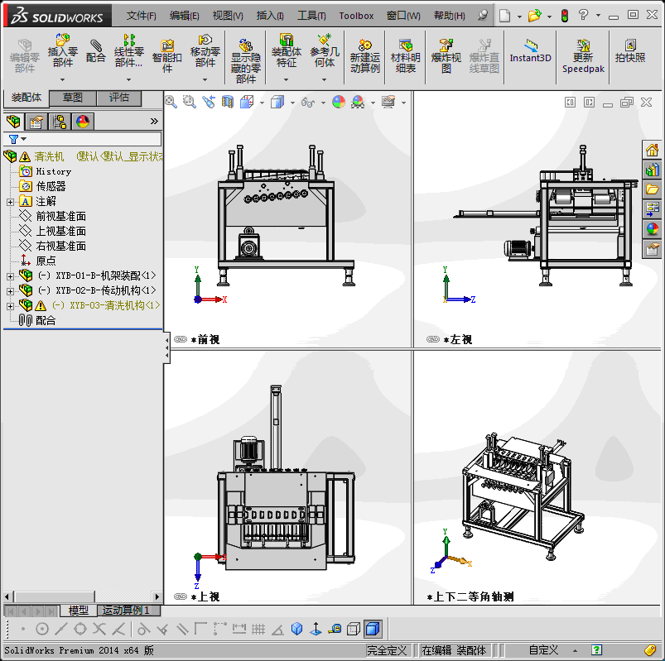Open the 装配体特征 (Assembly Features) tool

pos(287,50)
